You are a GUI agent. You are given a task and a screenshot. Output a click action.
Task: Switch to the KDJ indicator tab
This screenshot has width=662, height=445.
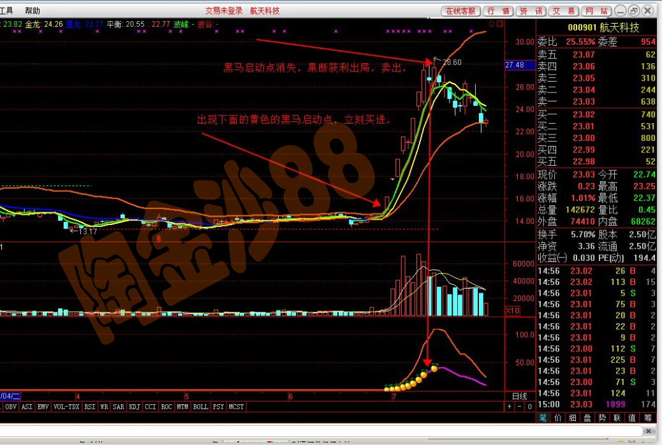click(135, 407)
